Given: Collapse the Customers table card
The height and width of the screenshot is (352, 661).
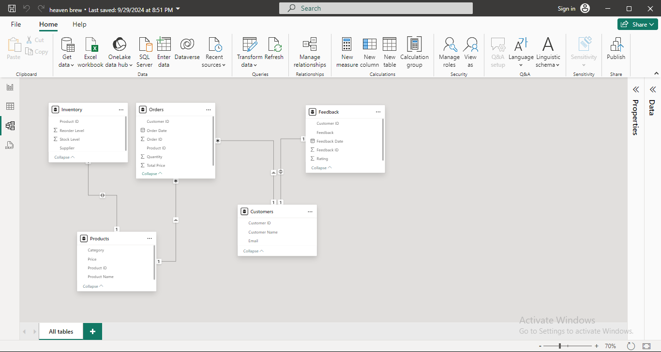Looking at the screenshot, I should (253, 251).
